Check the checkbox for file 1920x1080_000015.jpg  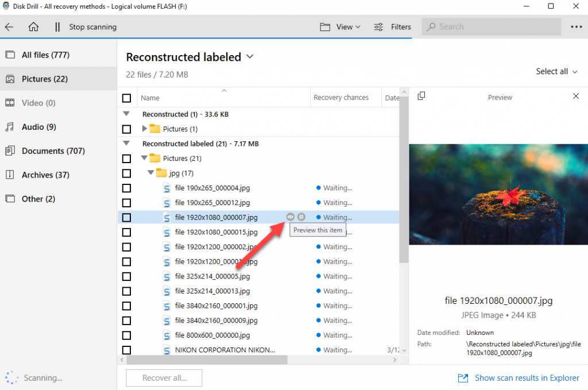coord(126,232)
